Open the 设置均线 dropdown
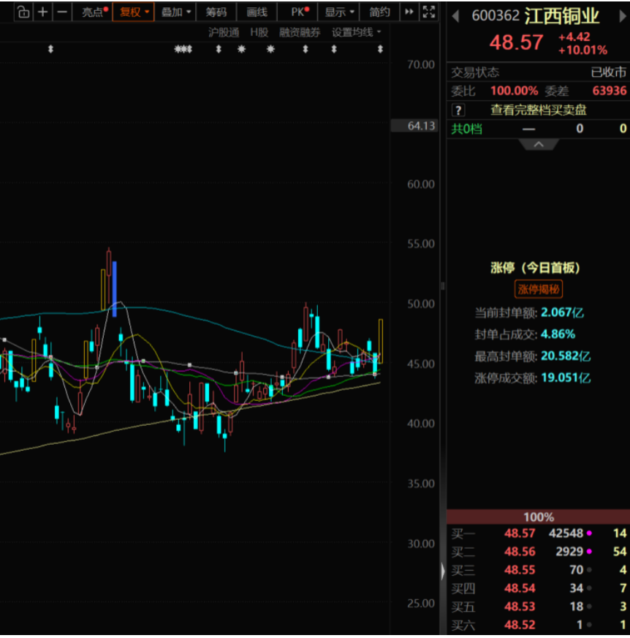 click(x=356, y=32)
